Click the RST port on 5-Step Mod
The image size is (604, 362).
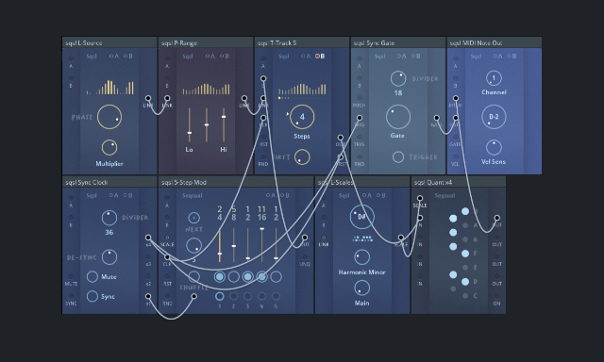click(x=167, y=276)
